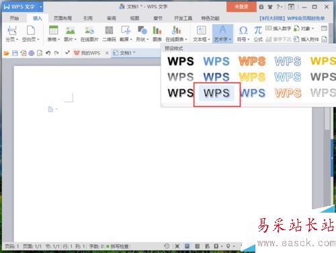The image size is (336, 253).
Task: Open the WPS 文字 application menu
Action: [x=23, y=7]
